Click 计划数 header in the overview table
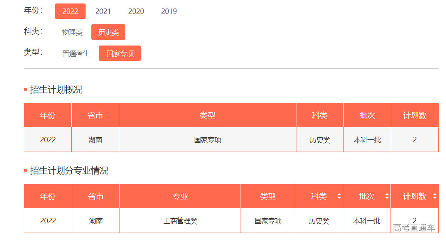This screenshot has width=446, height=243. 415,115
